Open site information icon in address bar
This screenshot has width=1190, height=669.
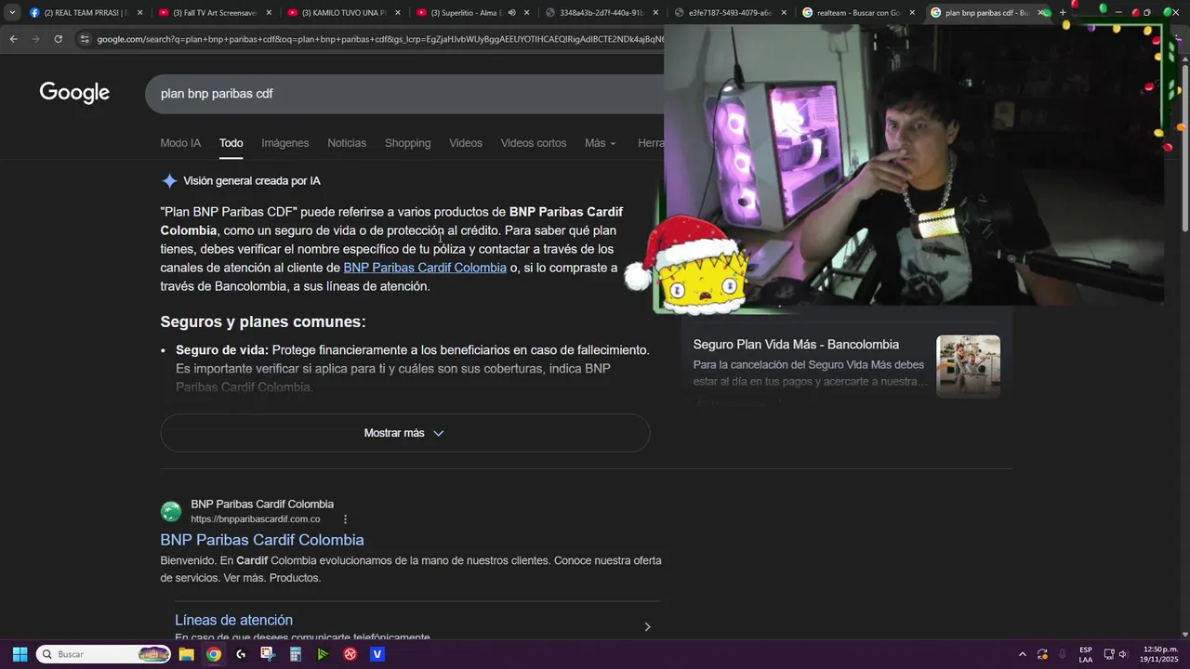(85, 39)
